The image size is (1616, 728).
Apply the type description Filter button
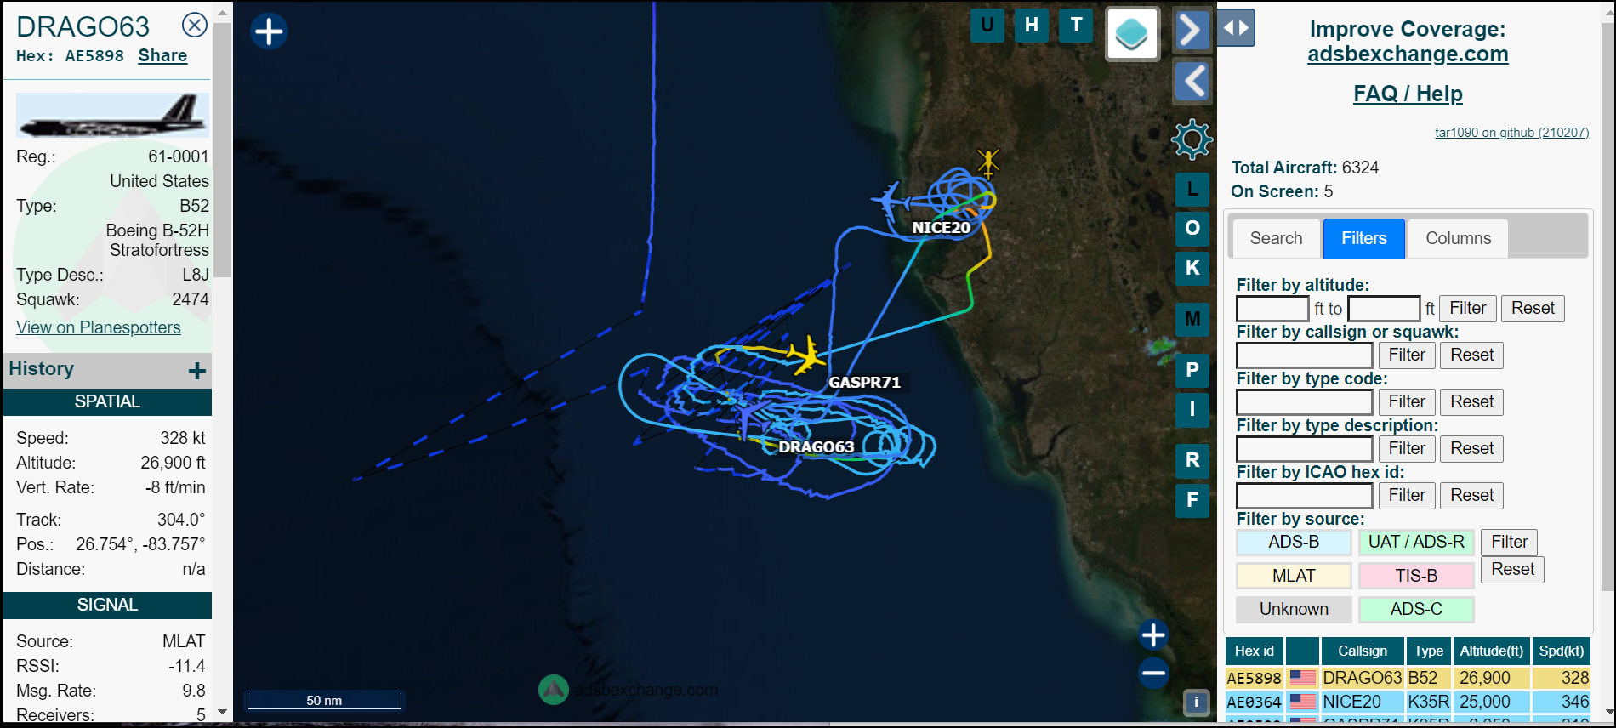[1407, 448]
